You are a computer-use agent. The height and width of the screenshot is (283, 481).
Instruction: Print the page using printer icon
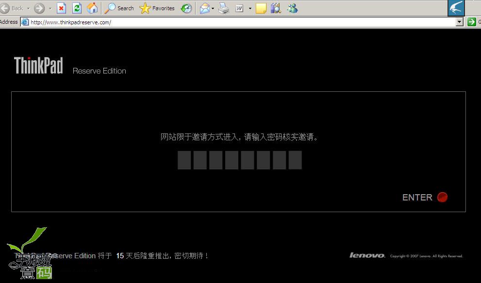coord(224,8)
